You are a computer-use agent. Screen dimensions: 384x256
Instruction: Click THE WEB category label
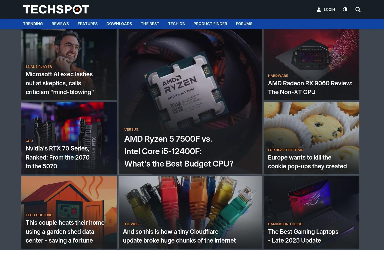coord(131,224)
